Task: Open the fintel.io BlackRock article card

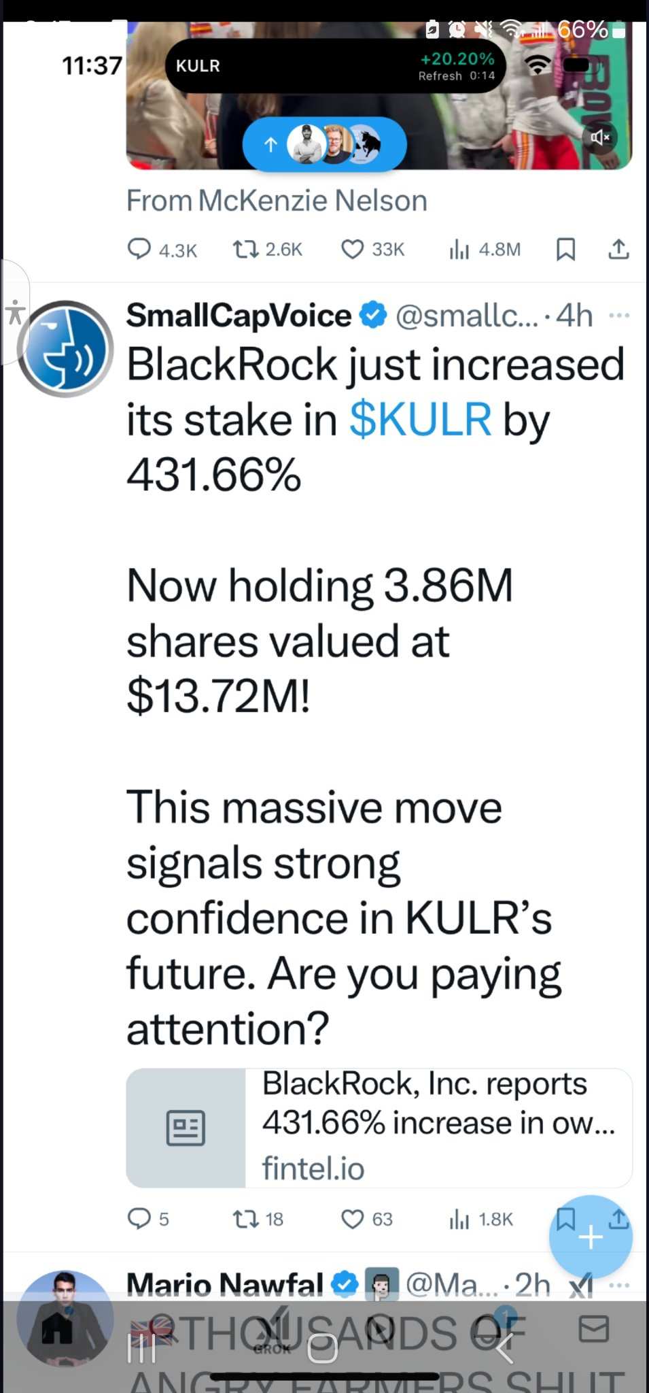Action: click(x=379, y=1128)
